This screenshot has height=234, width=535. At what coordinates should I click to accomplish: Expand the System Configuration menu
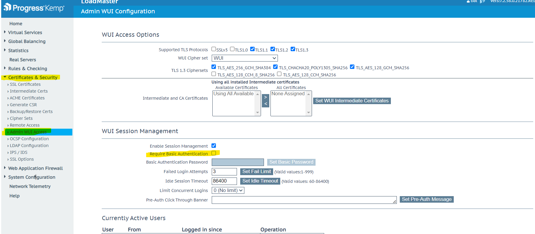point(31,177)
